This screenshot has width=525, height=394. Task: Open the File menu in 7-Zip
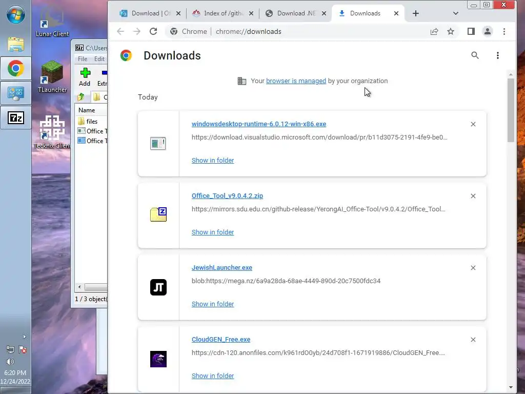83,58
